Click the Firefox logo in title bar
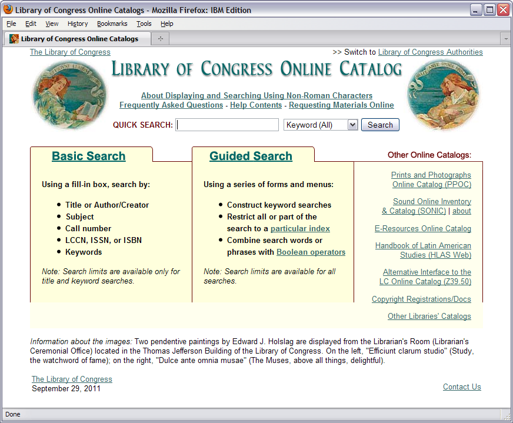This screenshot has width=513, height=423. pyautogui.click(x=8, y=9)
